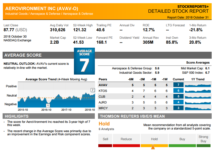Select the AVAV peer row label
214x150 pixels.
[103, 85]
